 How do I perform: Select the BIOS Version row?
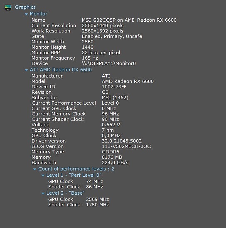91,146
